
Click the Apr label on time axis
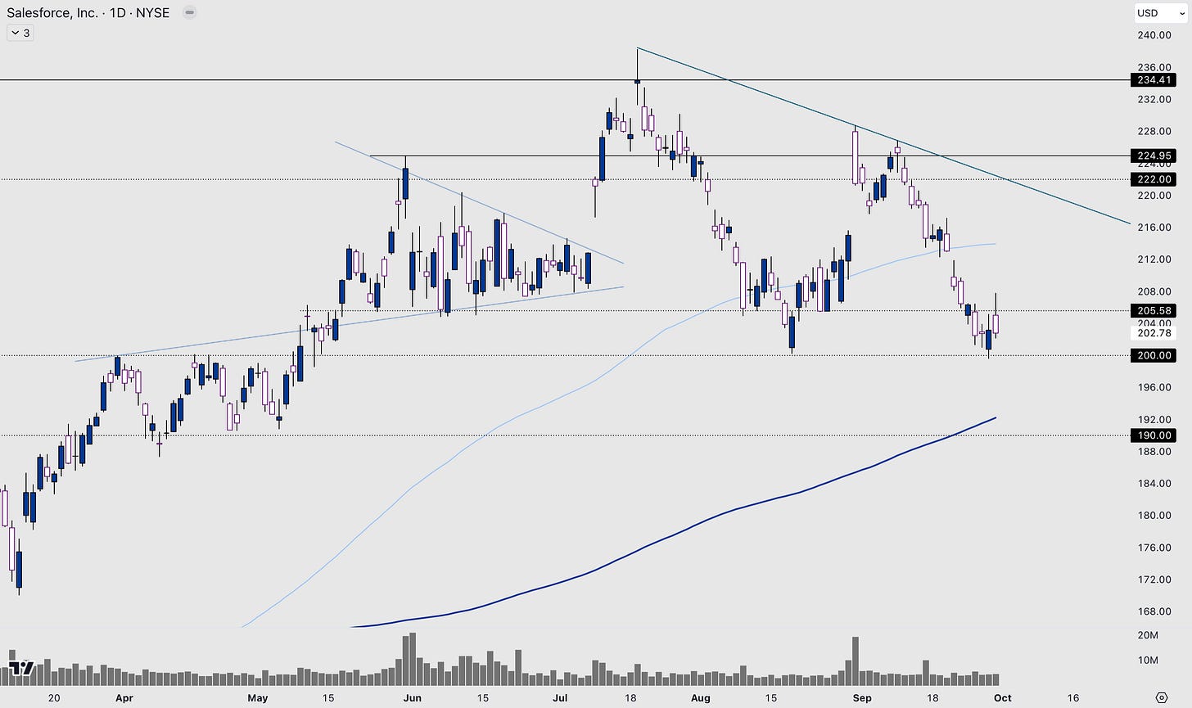124,698
